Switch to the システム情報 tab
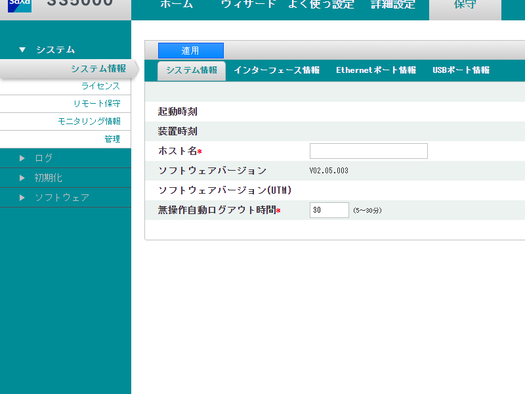The image size is (525, 394). (x=192, y=70)
